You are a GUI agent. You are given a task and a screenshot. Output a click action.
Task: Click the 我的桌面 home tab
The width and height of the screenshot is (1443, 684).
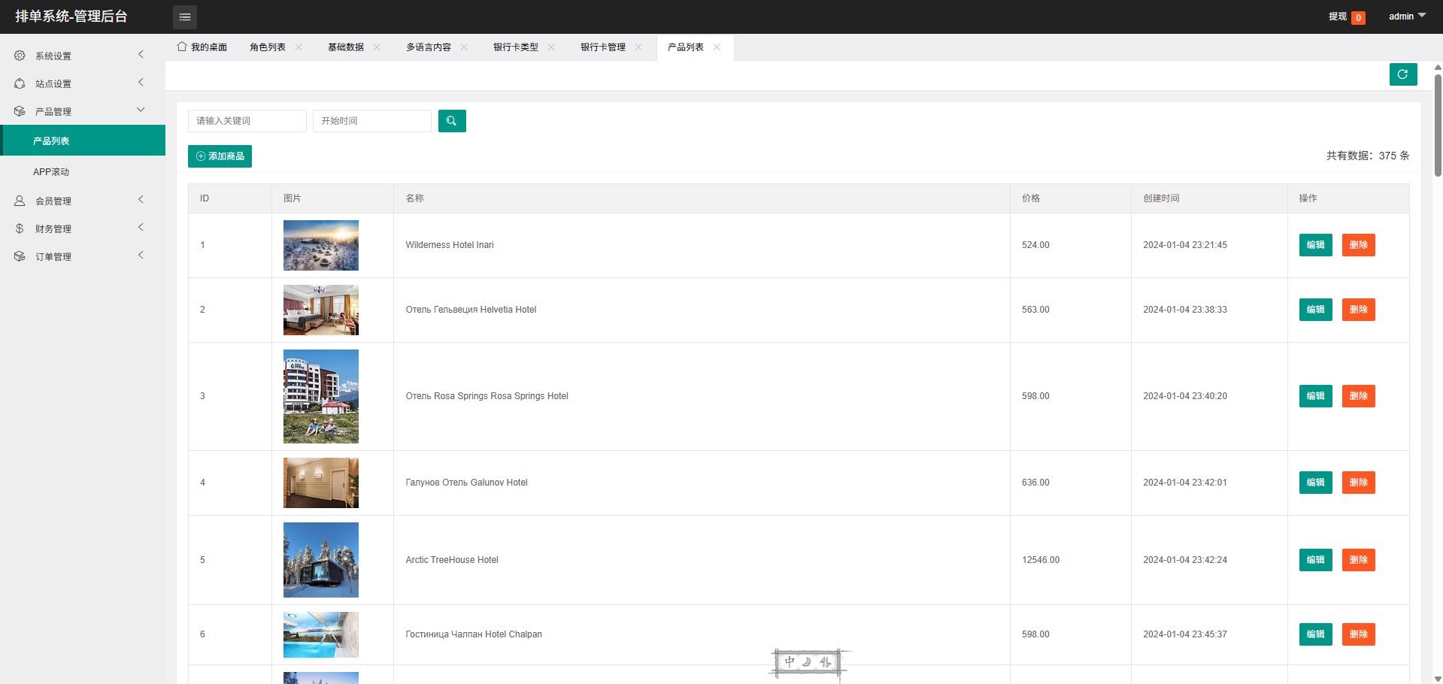(x=202, y=47)
